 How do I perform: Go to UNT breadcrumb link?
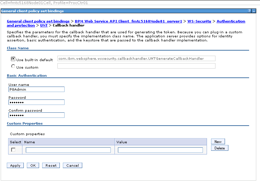point(44,25)
